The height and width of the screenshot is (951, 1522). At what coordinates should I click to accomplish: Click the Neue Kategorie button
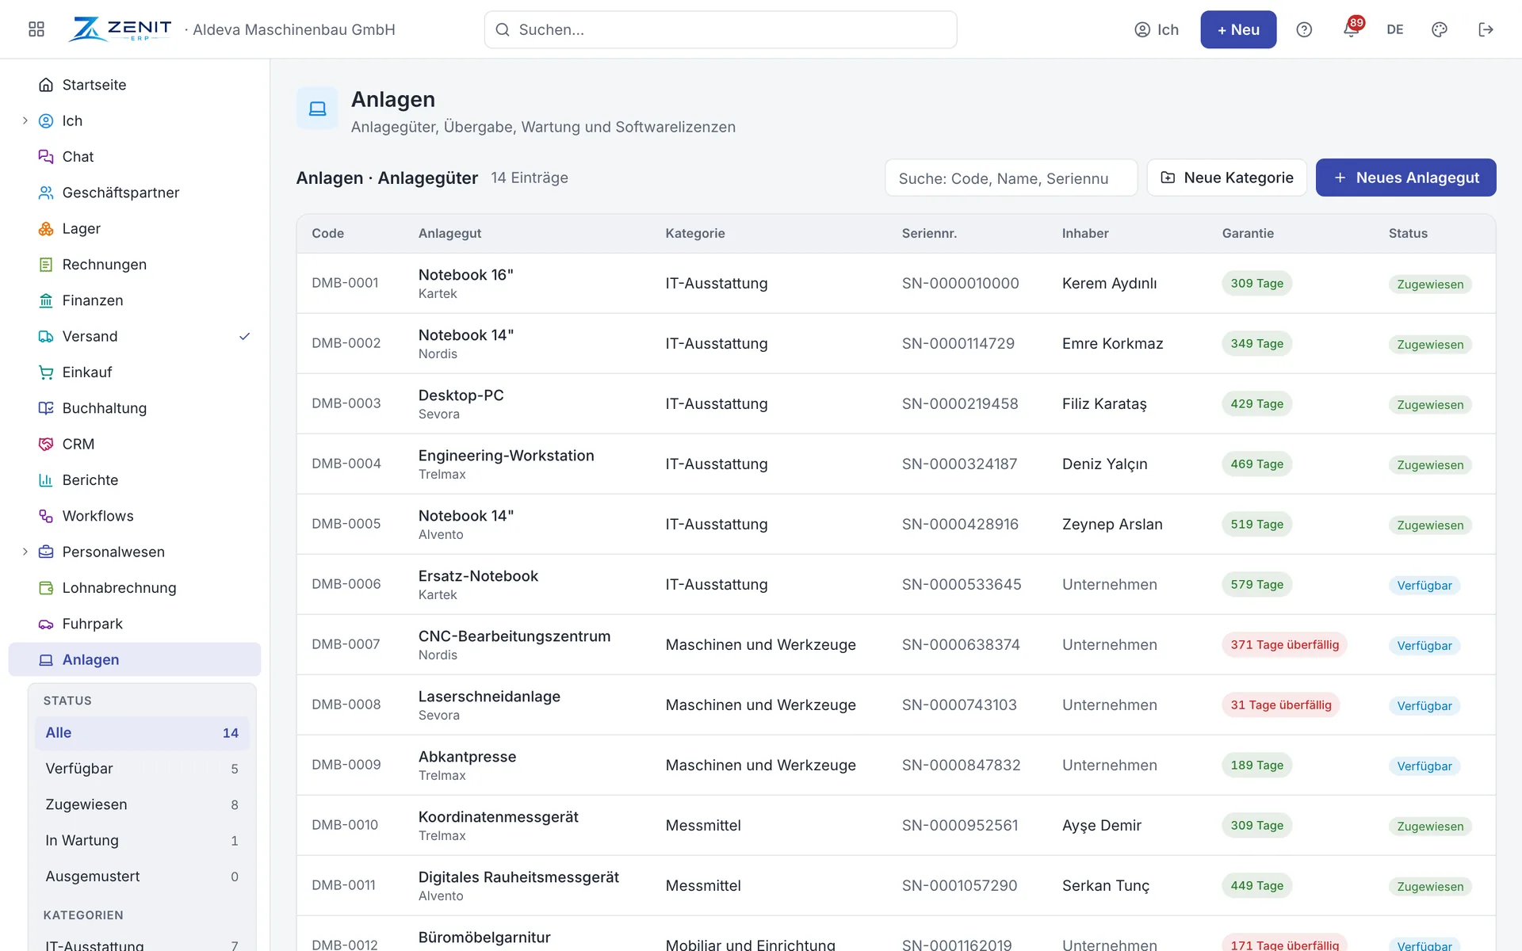point(1226,178)
